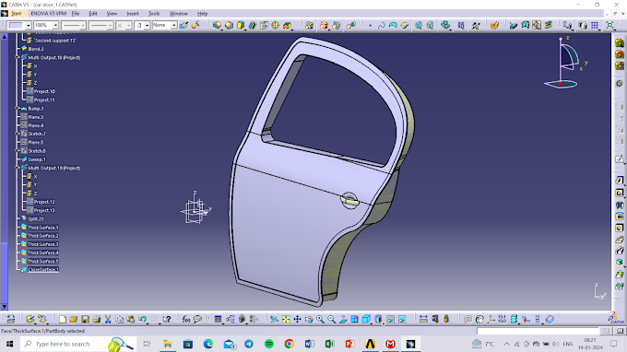Click the Cut scissors icon

pos(108,319)
